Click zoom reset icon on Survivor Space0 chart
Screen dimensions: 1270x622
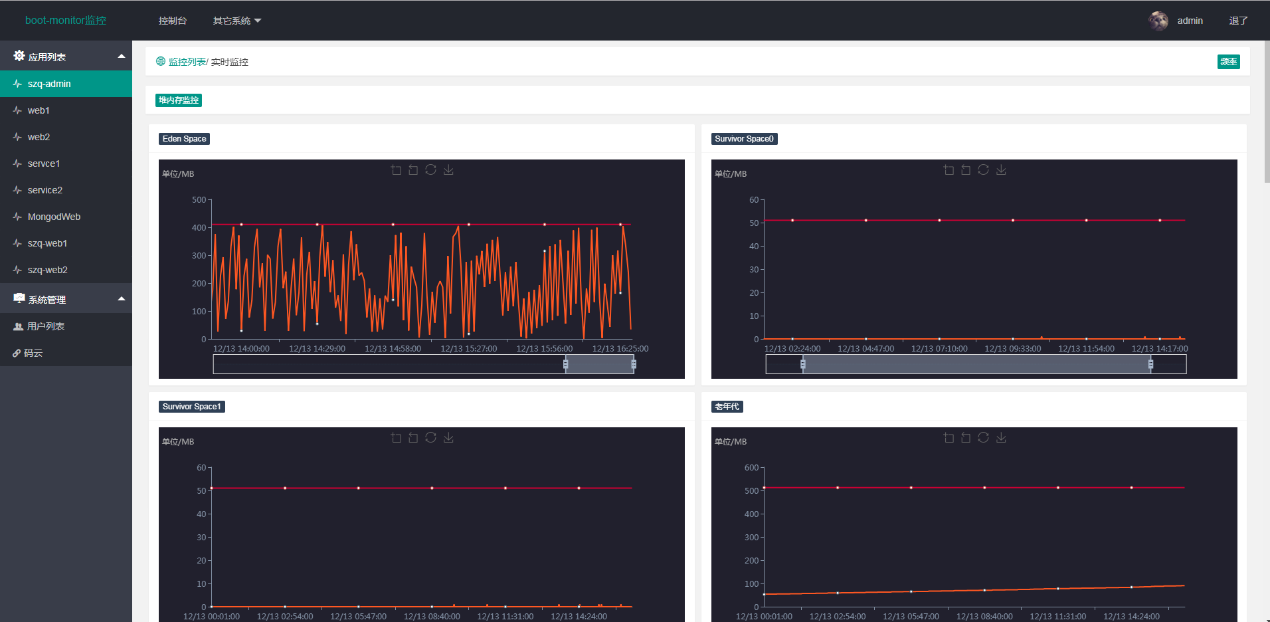966,170
